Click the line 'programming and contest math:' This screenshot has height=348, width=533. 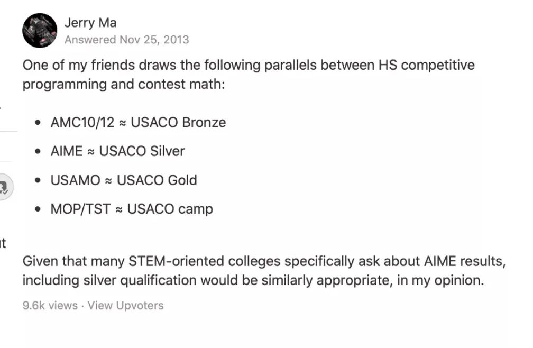click(124, 84)
